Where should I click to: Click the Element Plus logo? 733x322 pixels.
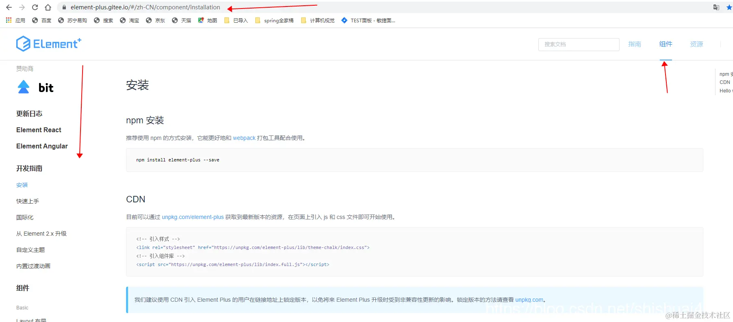click(x=49, y=44)
